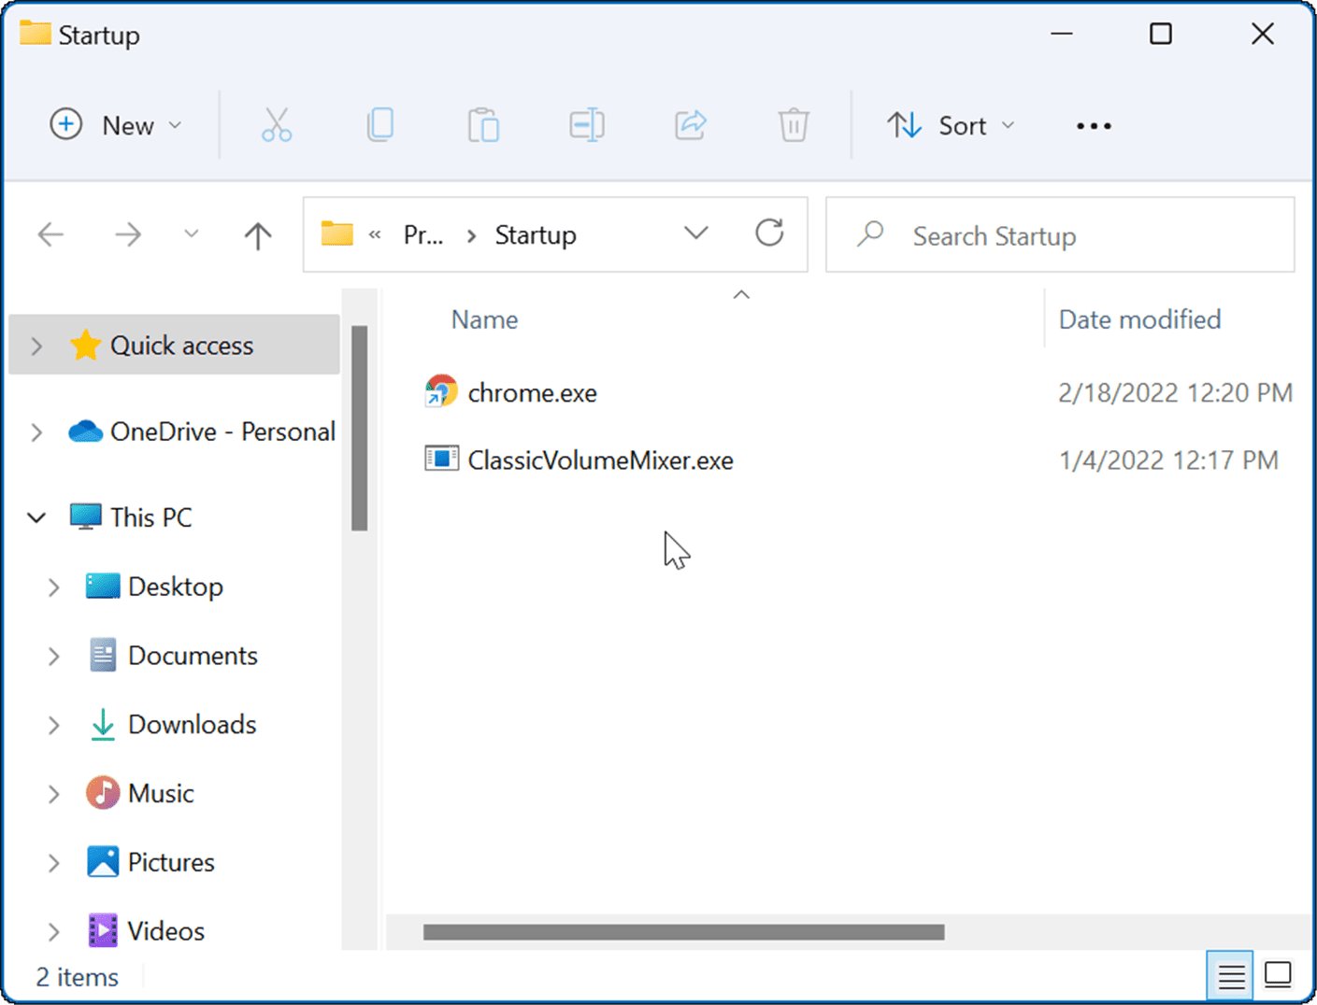Expand the Quick access tree node
1317x1005 pixels.
[36, 347]
